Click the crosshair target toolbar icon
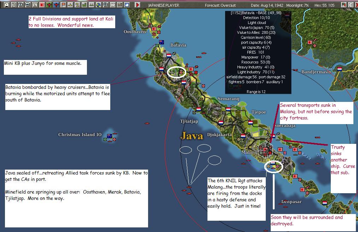The height and width of the screenshot is (232, 358). pyautogui.click(x=105, y=5)
